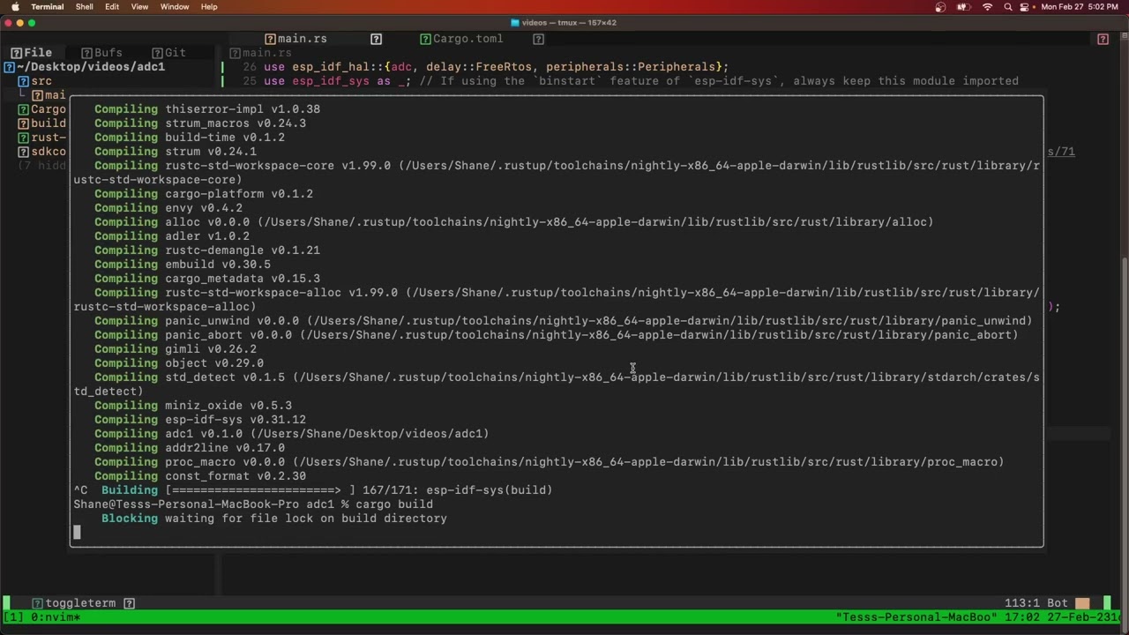Click 'Compiling envy v0.4.2' line
The width and height of the screenshot is (1129, 635).
point(168,208)
